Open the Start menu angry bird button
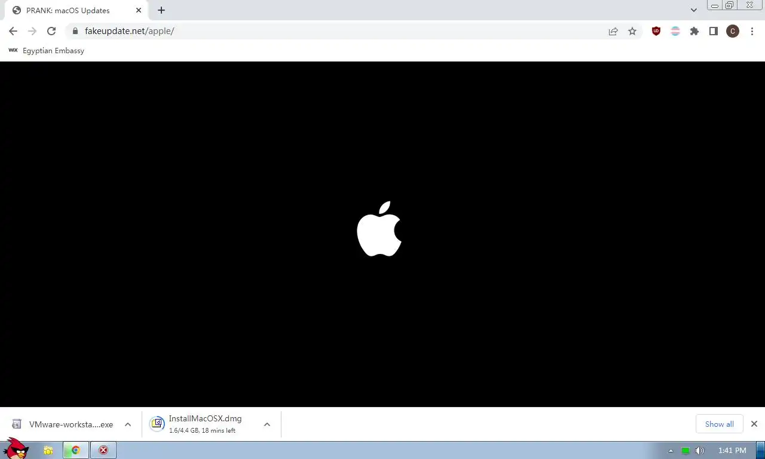 click(16, 448)
